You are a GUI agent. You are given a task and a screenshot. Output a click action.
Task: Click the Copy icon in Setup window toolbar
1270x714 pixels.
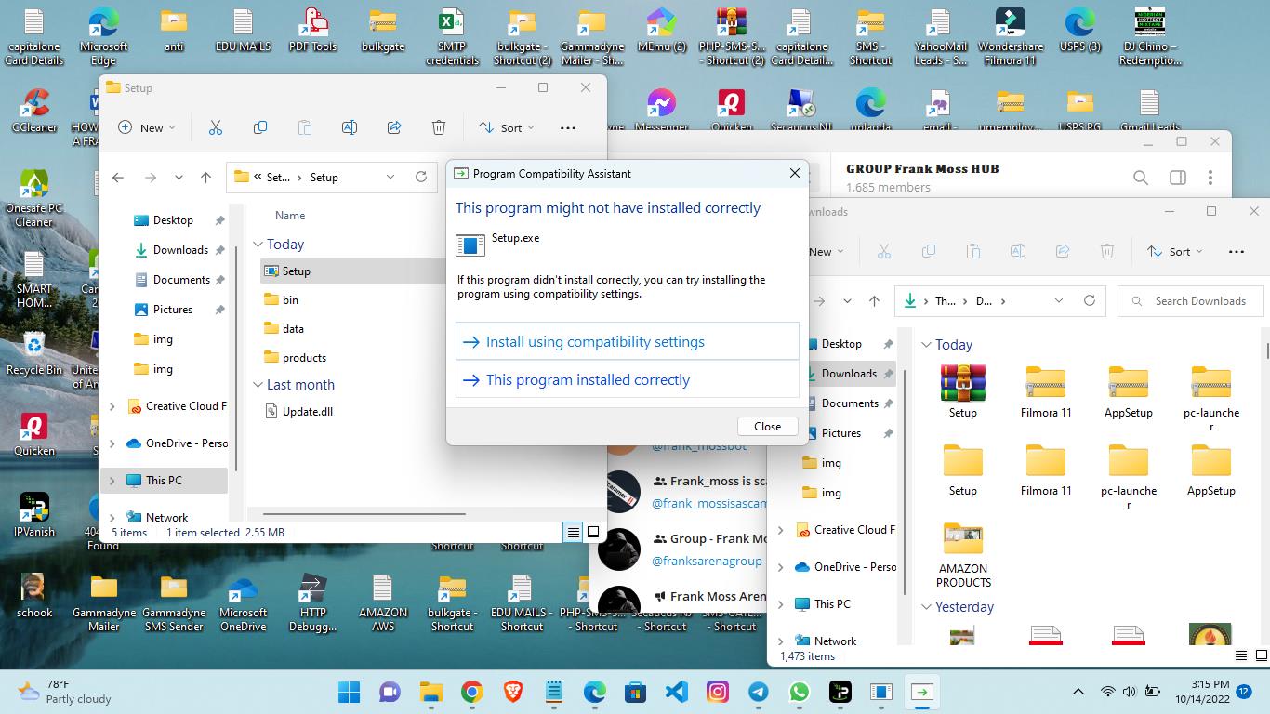pyautogui.click(x=260, y=127)
